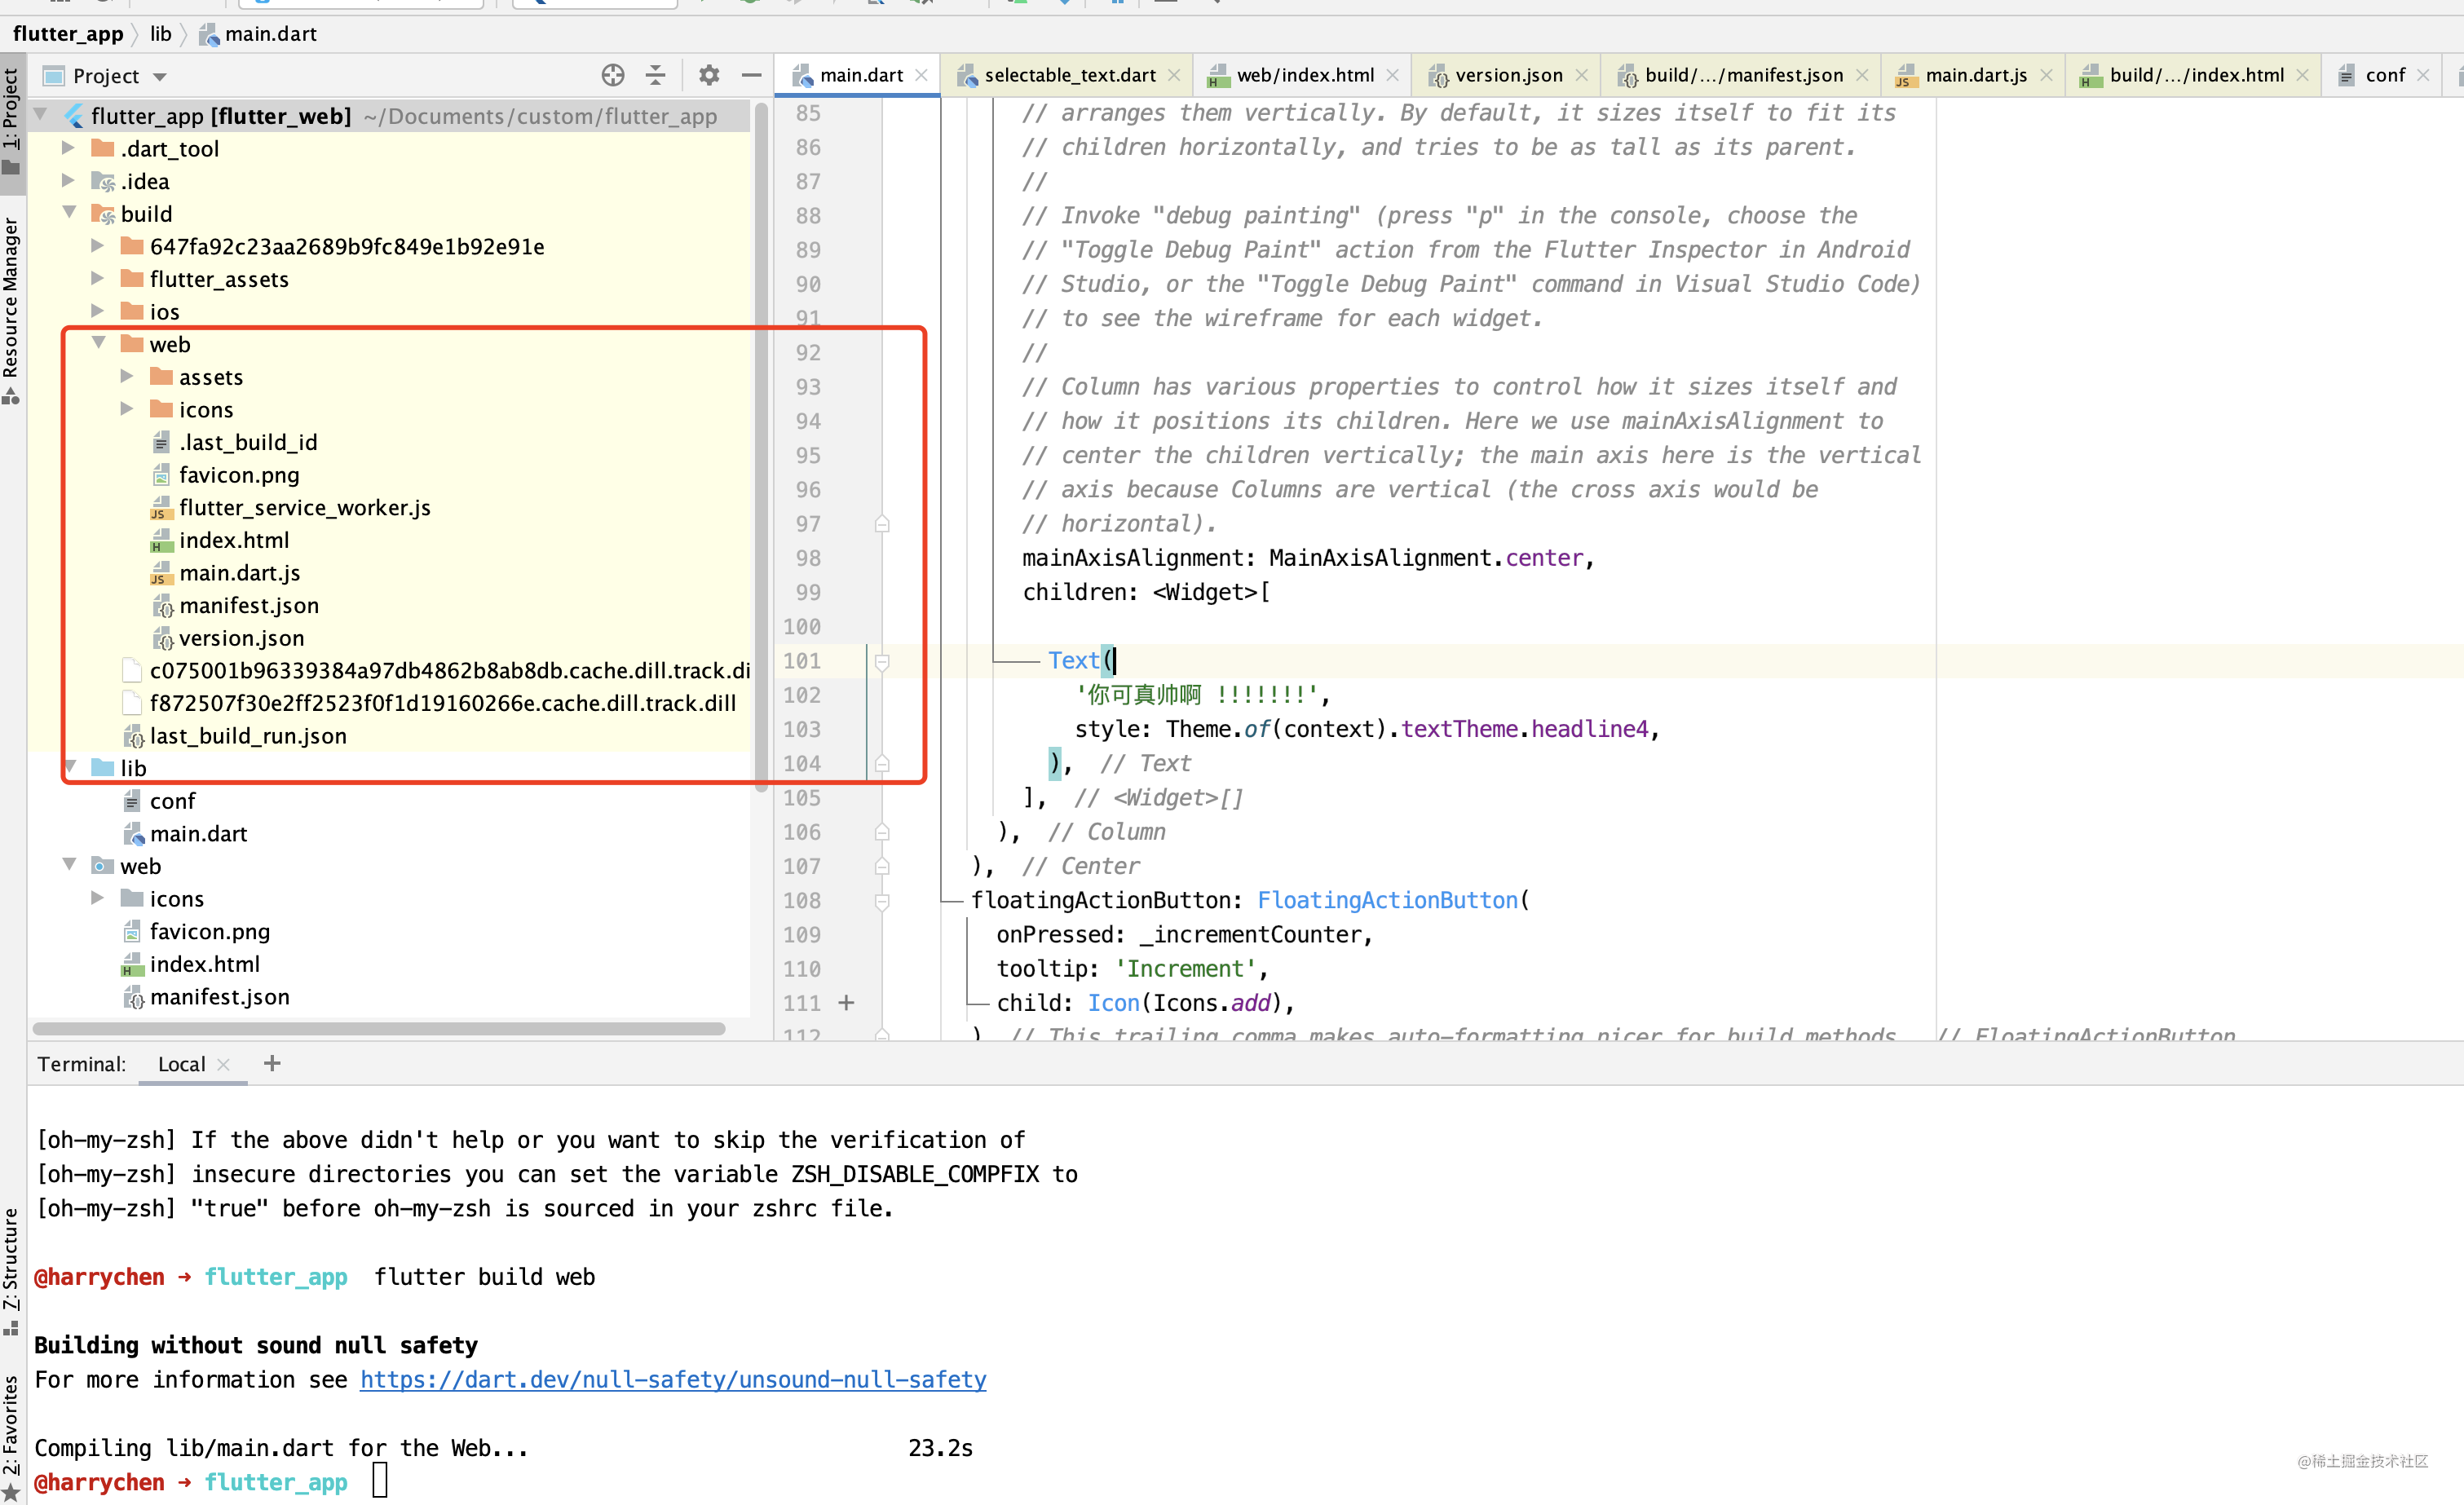Expand the icons folder under build web

coord(127,409)
